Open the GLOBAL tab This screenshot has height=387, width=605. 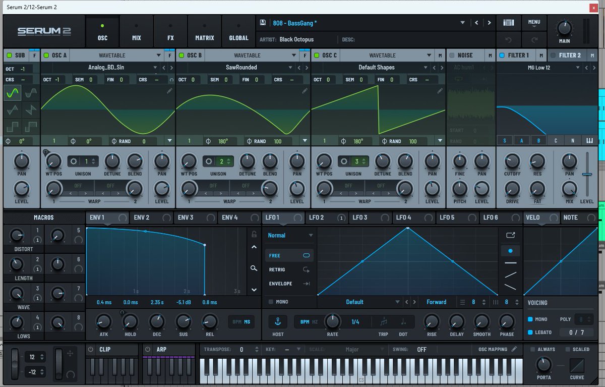tap(238, 31)
